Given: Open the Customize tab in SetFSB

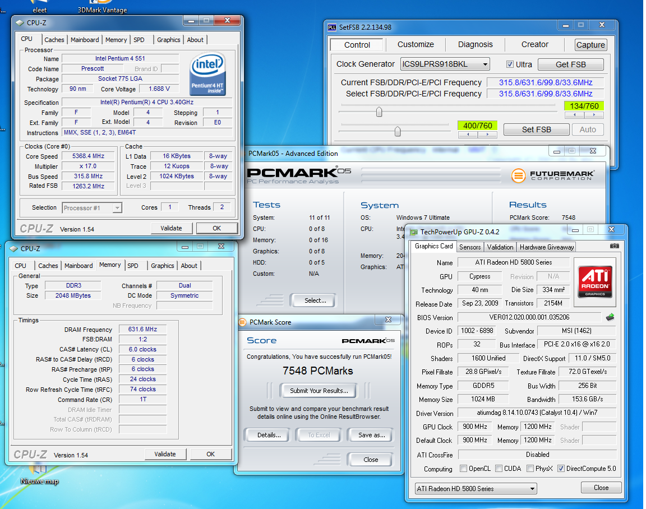Looking at the screenshot, I should click(x=416, y=44).
